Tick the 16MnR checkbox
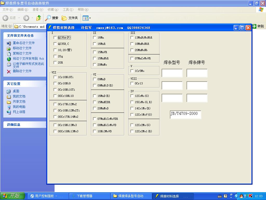 click(95, 44)
